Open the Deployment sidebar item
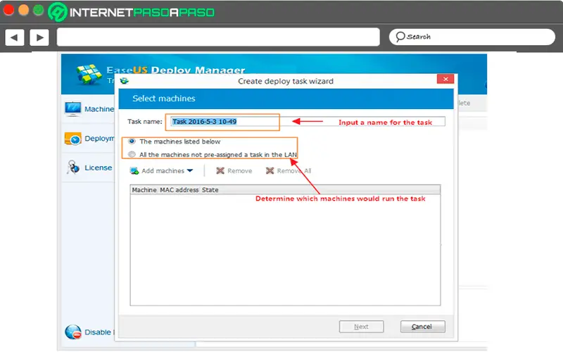This screenshot has height=352, width=563. click(x=99, y=138)
